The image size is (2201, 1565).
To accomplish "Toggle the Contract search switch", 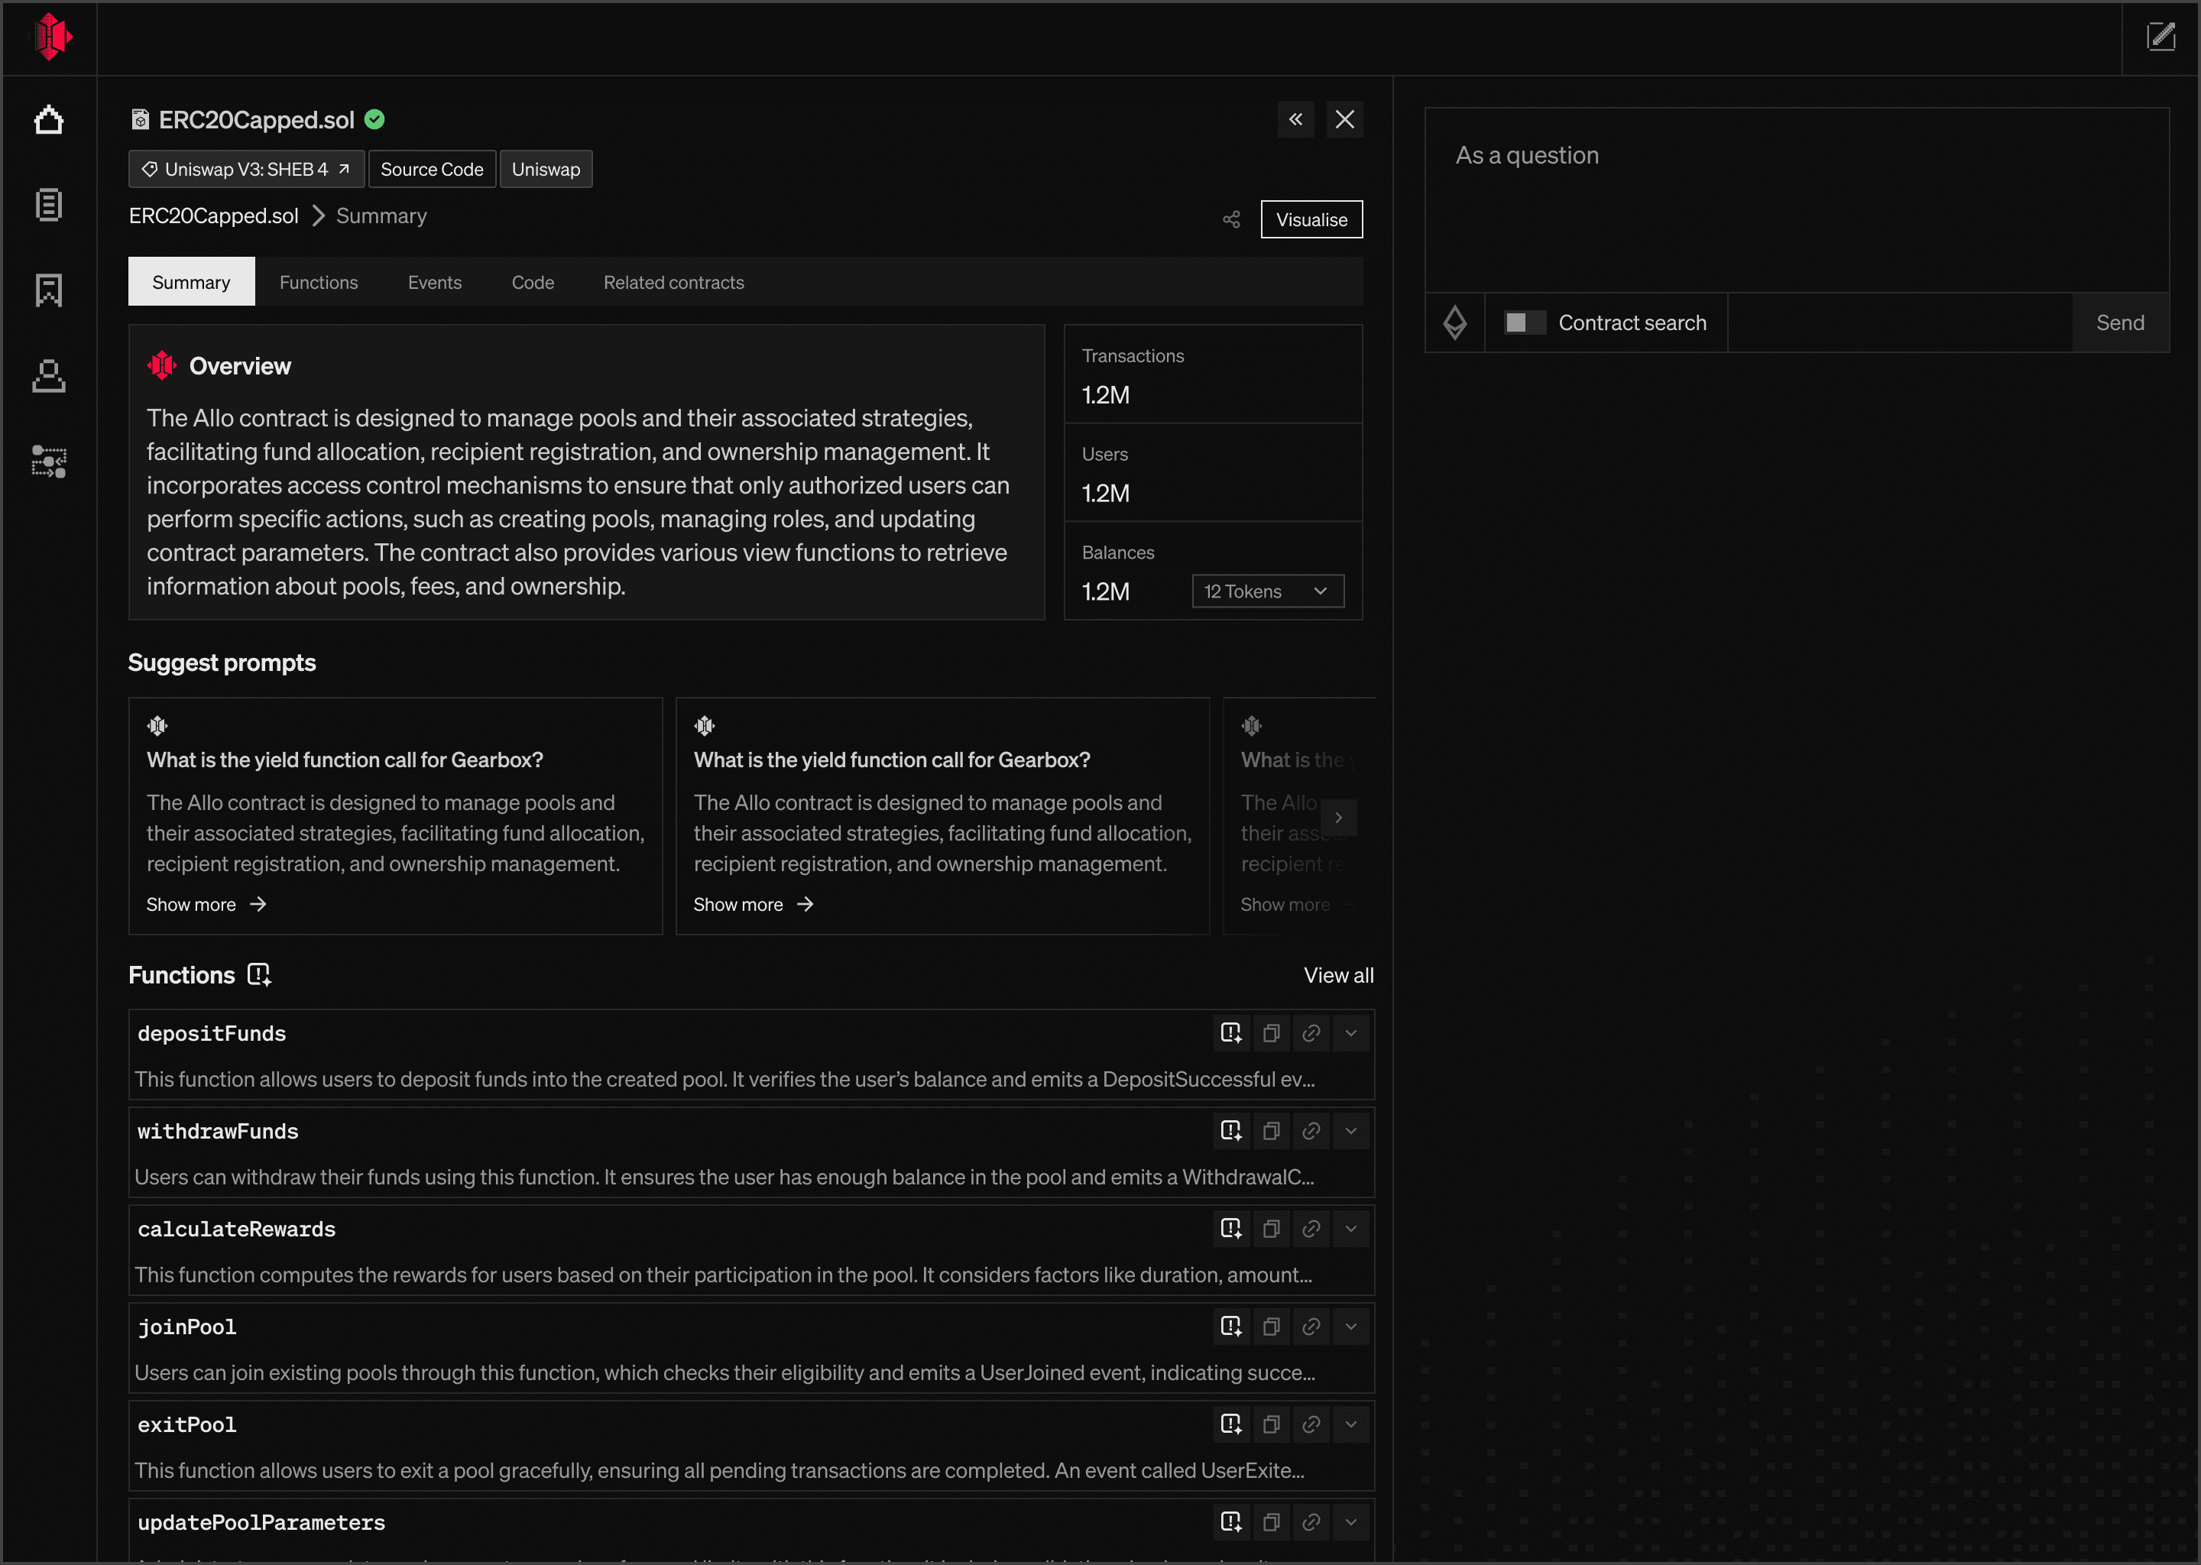I will click(x=1525, y=322).
